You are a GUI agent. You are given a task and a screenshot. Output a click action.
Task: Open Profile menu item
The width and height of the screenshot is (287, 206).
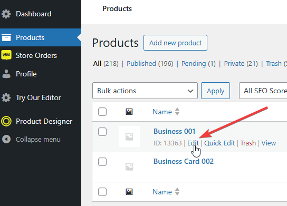point(26,74)
